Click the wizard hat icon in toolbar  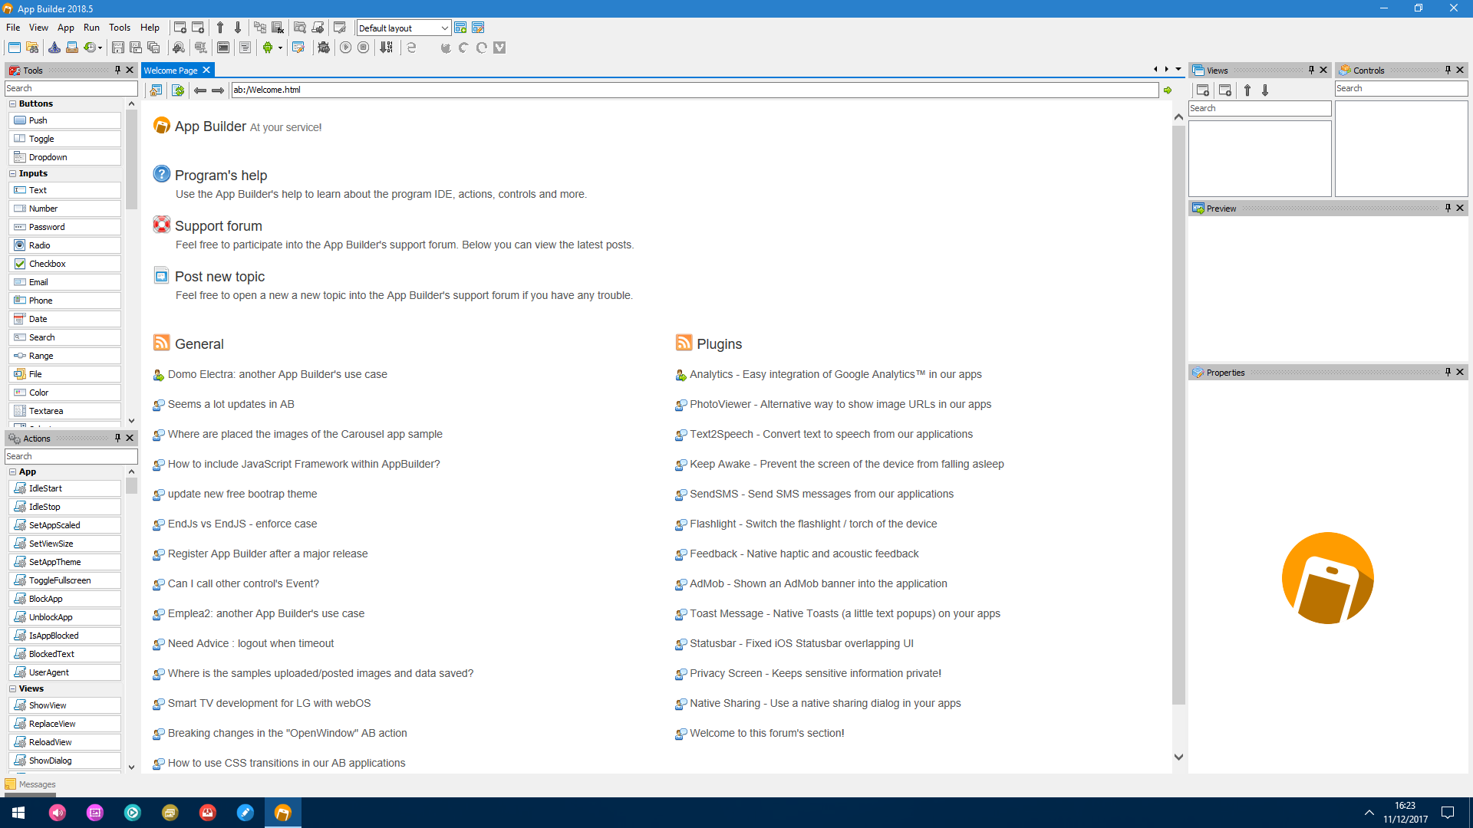coord(54,48)
